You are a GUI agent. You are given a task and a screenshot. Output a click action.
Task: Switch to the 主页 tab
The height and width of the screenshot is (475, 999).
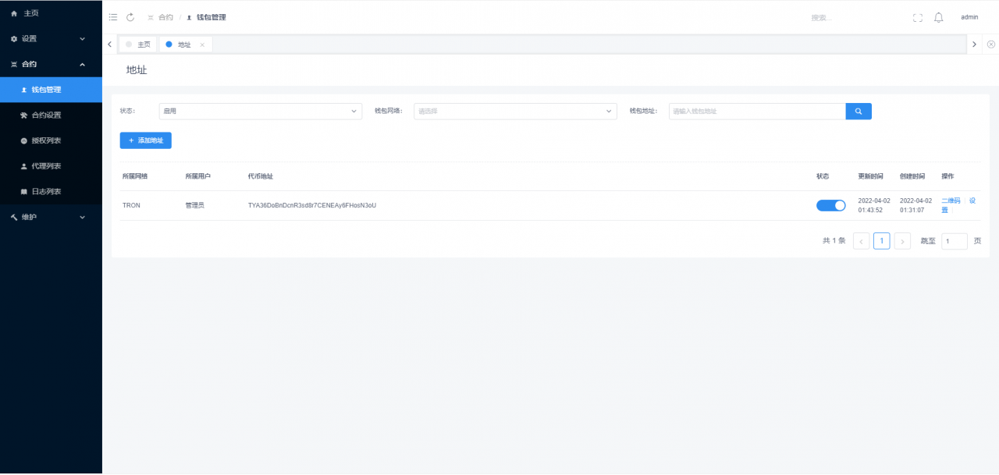[138, 44]
